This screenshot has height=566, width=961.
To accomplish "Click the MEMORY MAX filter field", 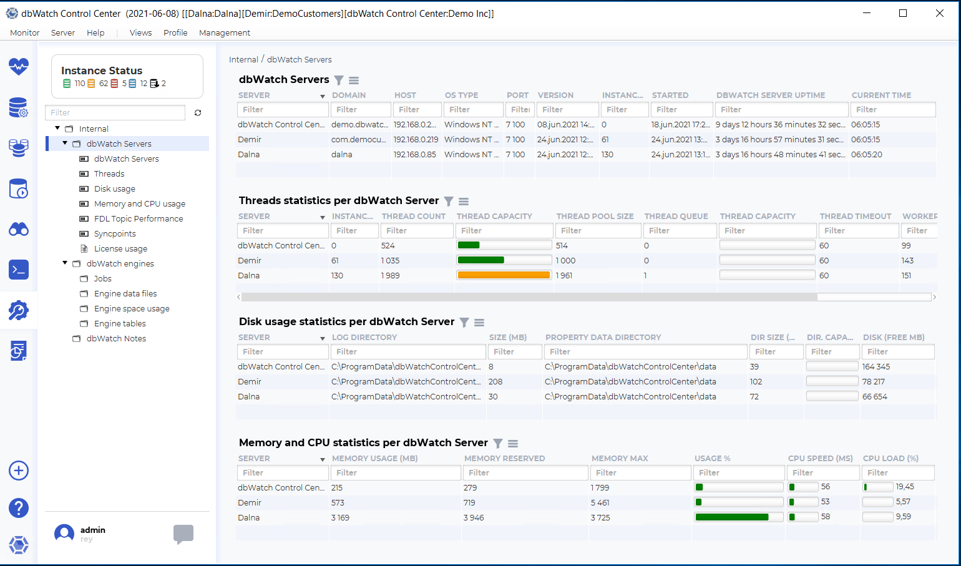I will (x=640, y=472).
